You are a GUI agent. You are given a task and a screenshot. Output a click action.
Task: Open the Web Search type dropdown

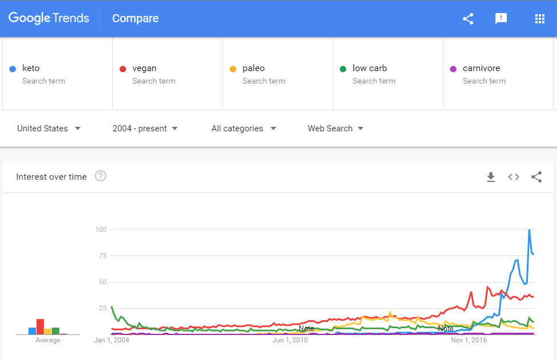coord(336,129)
